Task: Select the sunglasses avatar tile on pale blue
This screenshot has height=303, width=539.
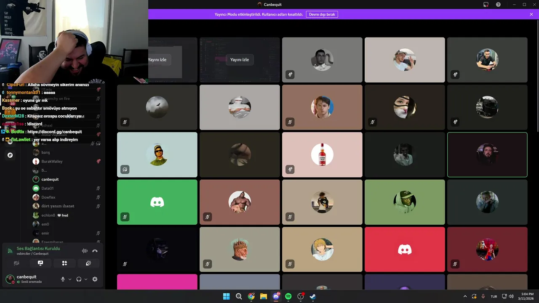Action: pyautogui.click(x=157, y=155)
